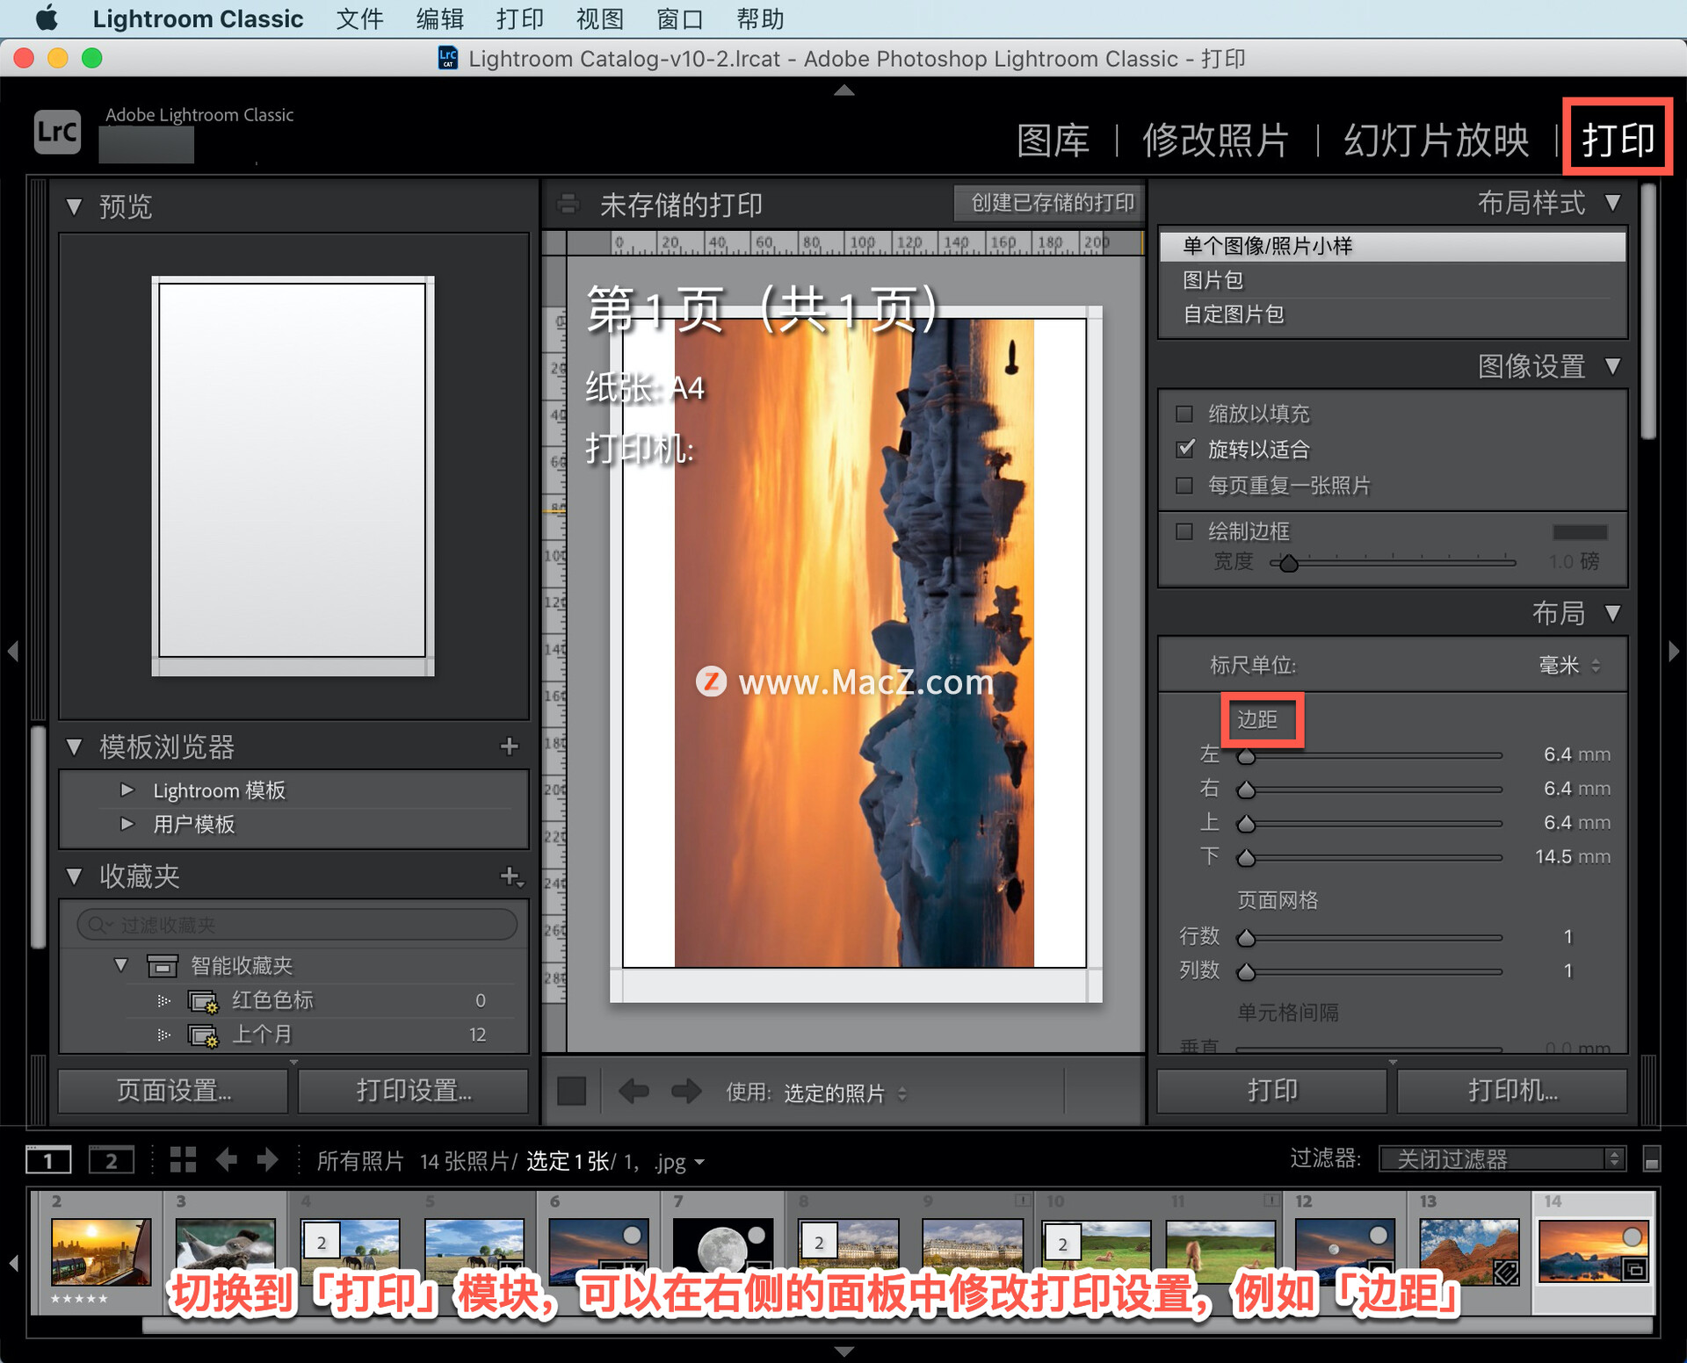This screenshot has width=1687, height=1363.
Task: Click the 打印机 button
Action: 1512,1091
